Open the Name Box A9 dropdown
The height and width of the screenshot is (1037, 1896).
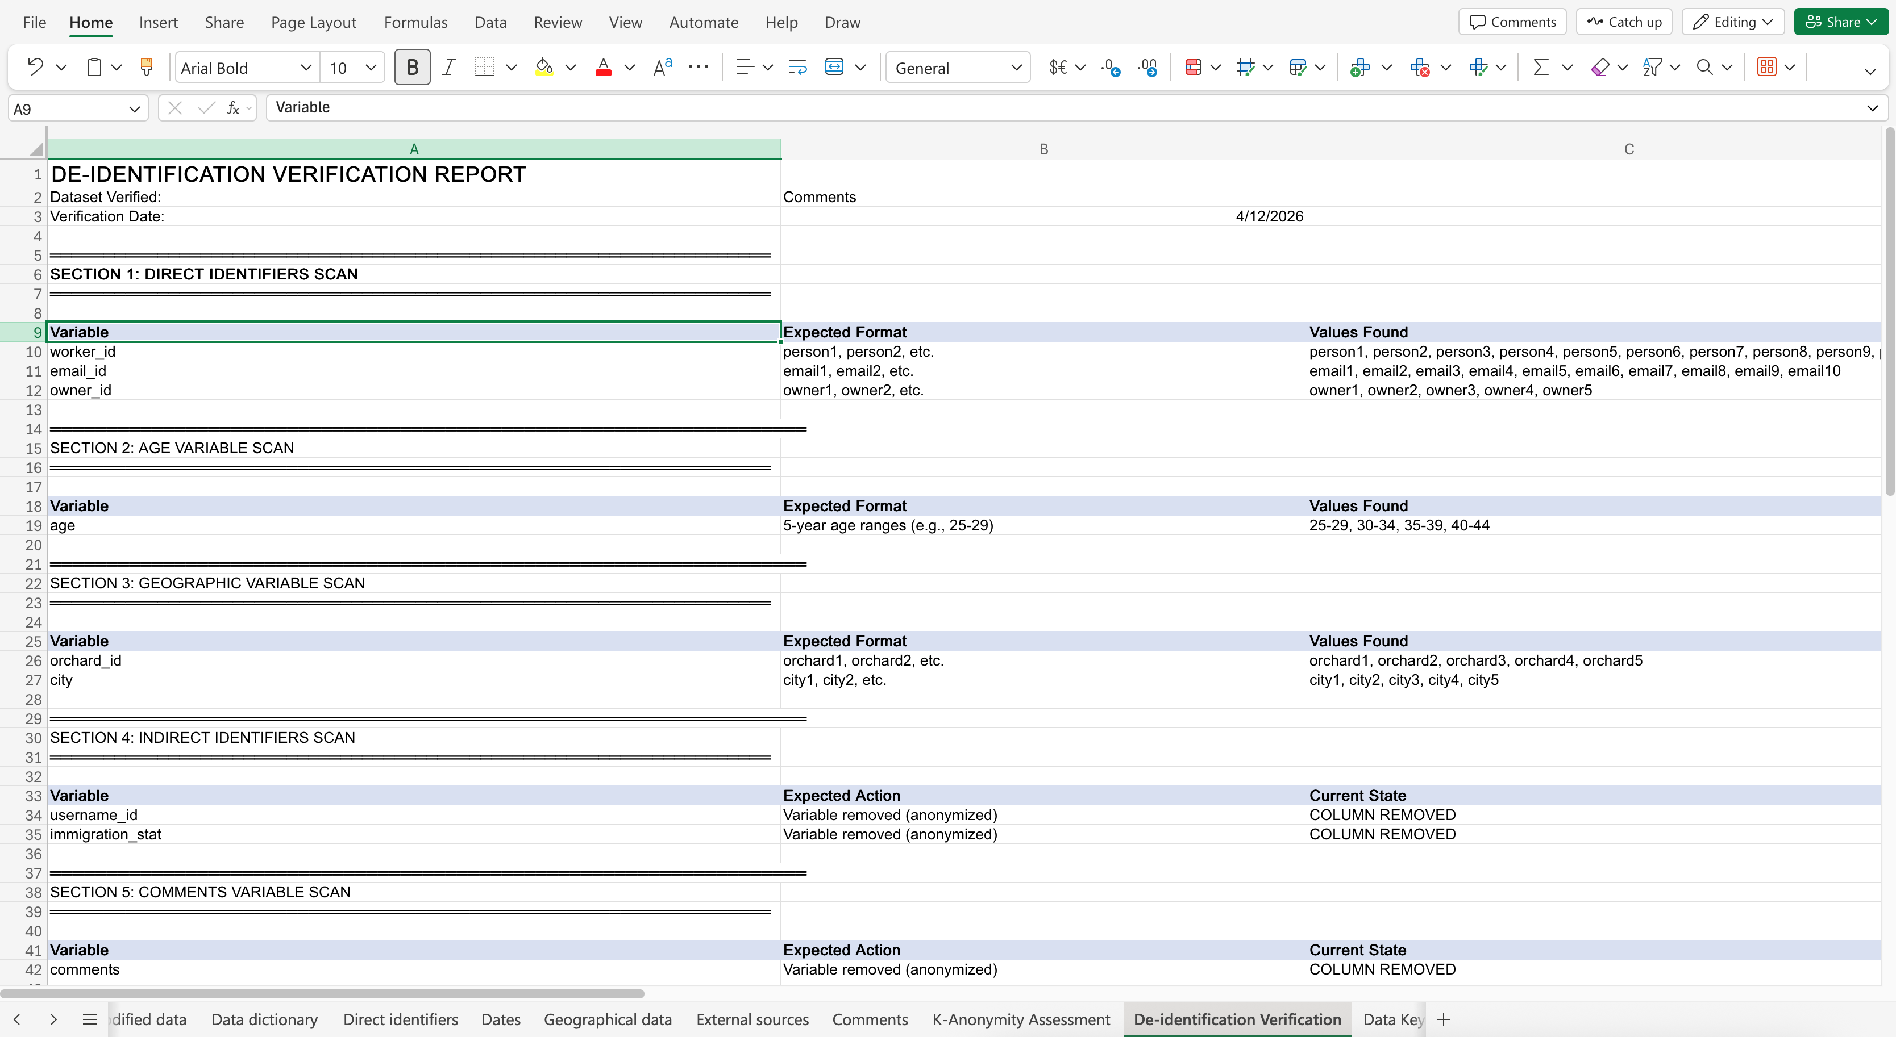[135, 109]
